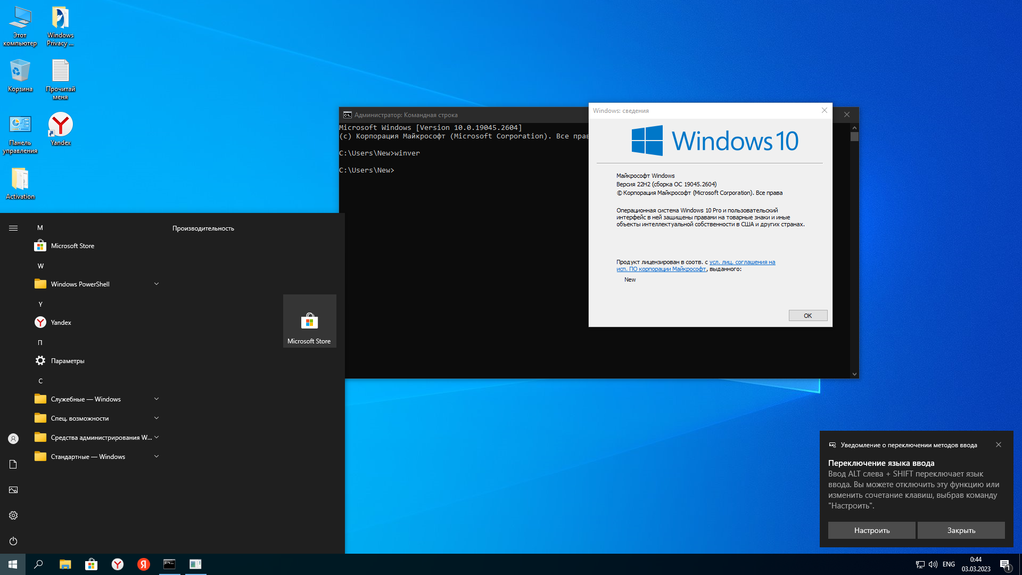Click the volume icon in system tray
The width and height of the screenshot is (1022, 575).
tap(933, 564)
